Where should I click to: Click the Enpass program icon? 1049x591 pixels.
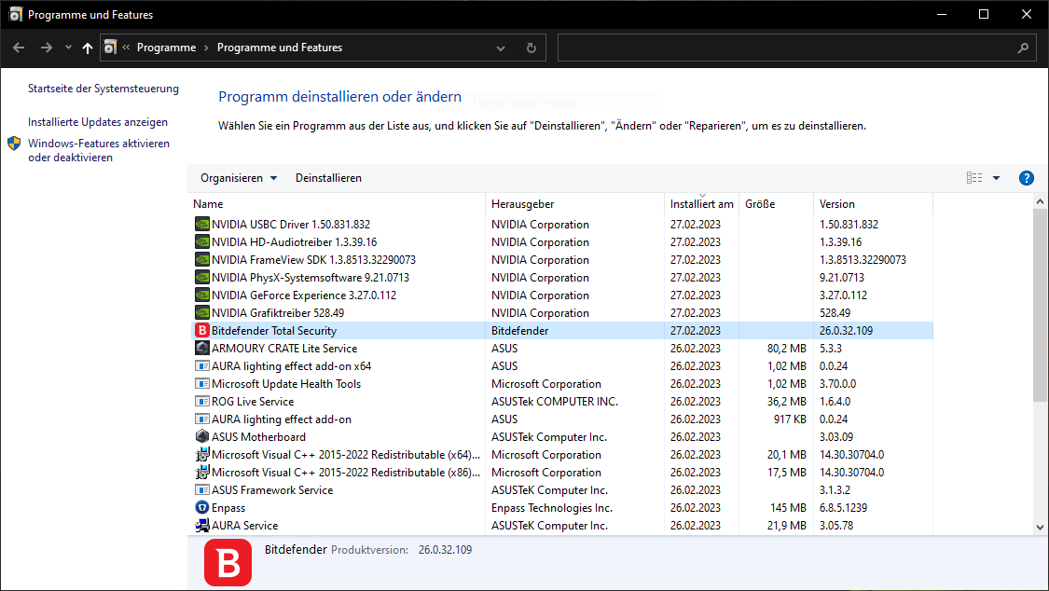tap(202, 507)
